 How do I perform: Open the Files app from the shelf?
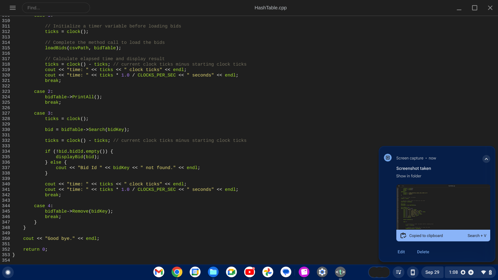(x=213, y=272)
